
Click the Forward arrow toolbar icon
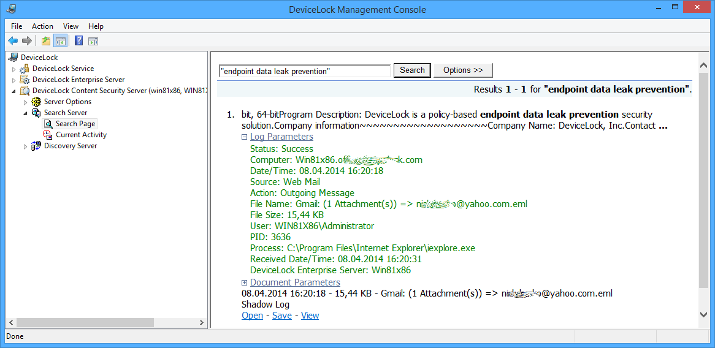click(27, 41)
